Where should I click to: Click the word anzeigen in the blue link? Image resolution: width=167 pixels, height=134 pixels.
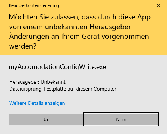click(x=55, y=103)
